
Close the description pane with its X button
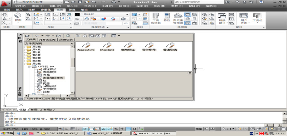point(190,73)
